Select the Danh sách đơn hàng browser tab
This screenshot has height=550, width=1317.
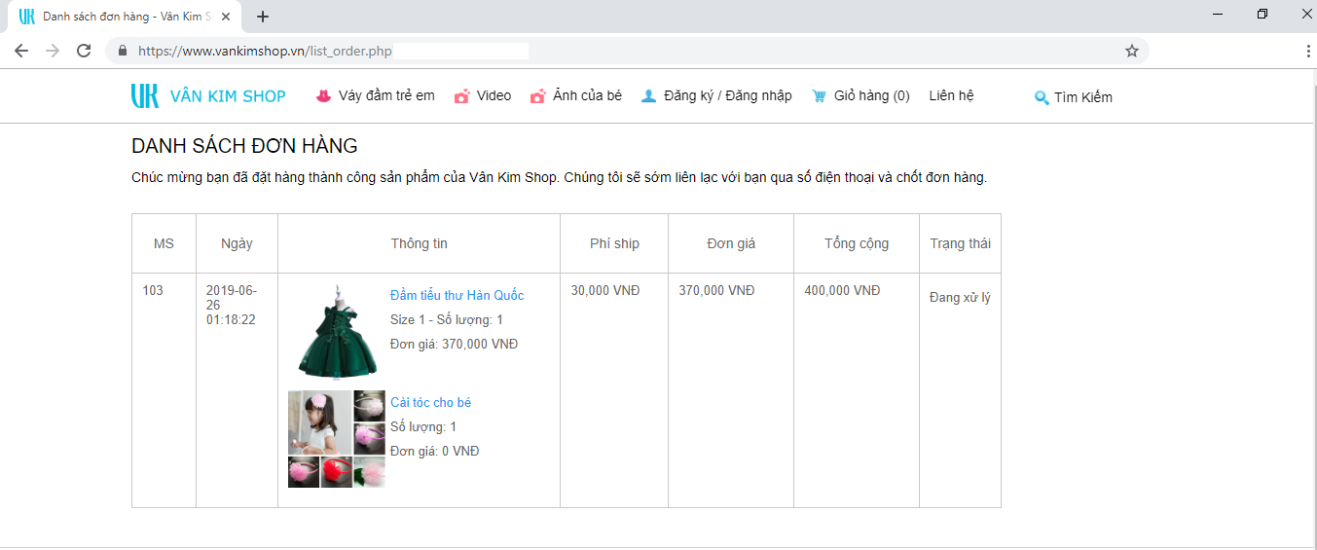123,17
